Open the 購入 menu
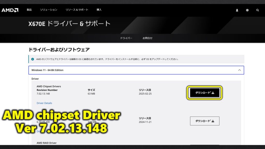This screenshot has height=149, width=265. pos(99,10)
